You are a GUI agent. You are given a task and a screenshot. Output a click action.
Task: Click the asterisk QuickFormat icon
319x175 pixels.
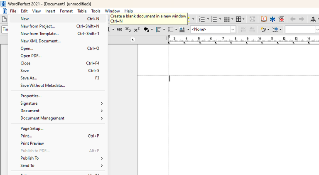tap(275, 30)
